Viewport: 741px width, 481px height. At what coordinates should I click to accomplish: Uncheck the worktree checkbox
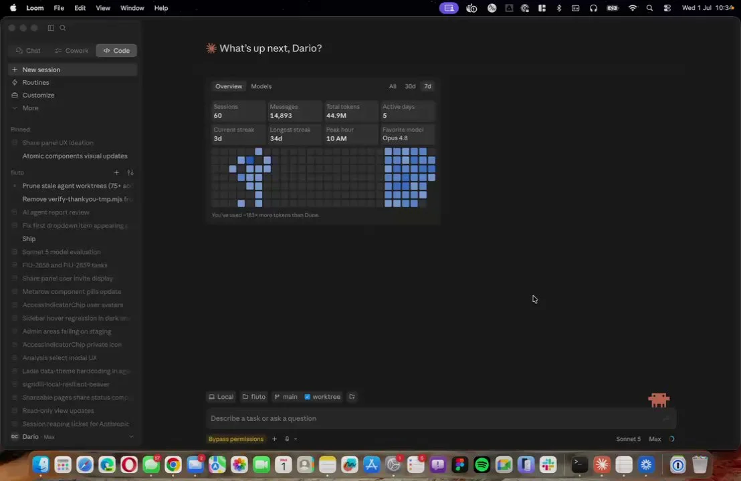307,397
